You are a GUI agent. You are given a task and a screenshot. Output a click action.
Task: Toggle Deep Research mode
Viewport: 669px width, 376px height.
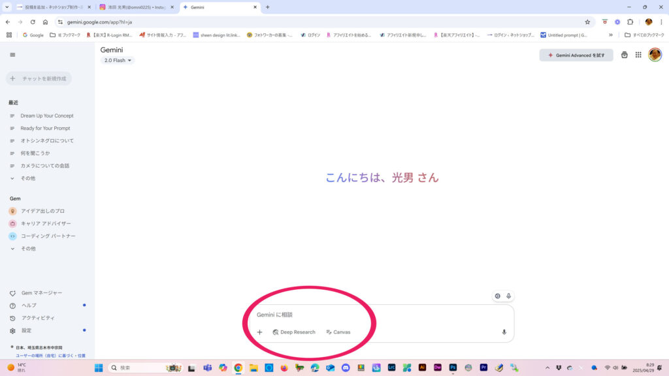click(x=294, y=332)
